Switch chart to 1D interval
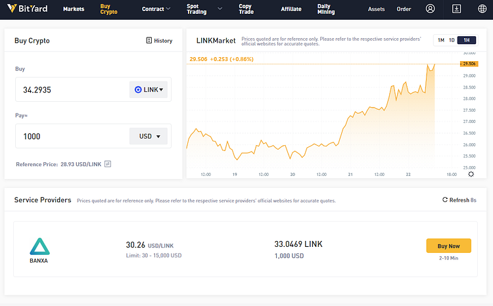 (452, 40)
